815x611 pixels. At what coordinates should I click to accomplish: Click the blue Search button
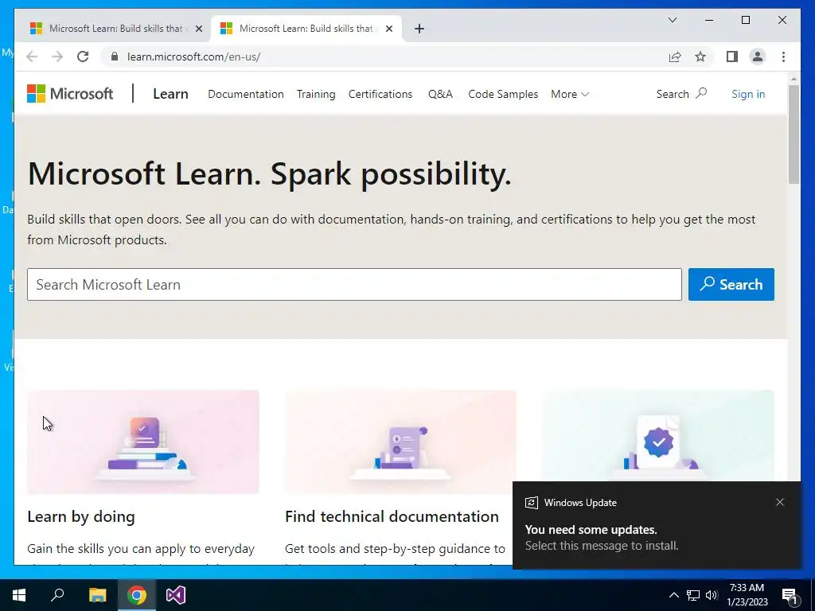tap(731, 284)
